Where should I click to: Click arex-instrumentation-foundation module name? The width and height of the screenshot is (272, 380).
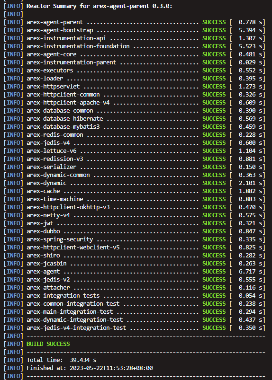(78, 46)
